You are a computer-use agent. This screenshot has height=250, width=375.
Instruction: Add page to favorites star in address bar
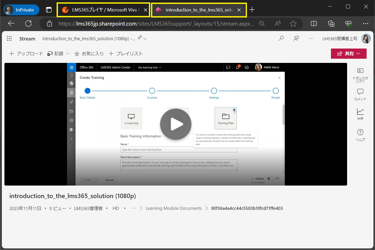coord(293,24)
